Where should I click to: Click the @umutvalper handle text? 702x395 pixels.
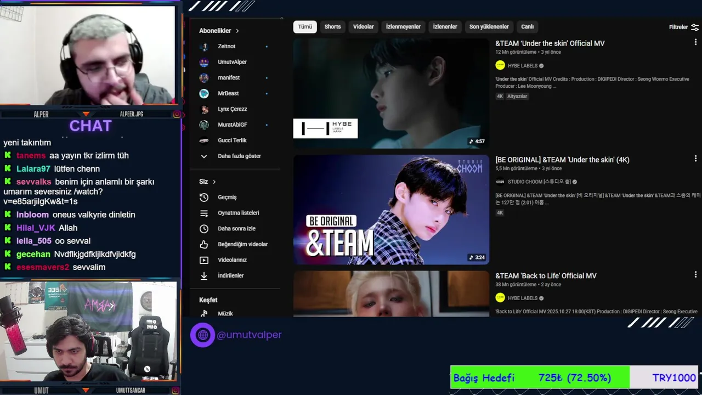249,335
